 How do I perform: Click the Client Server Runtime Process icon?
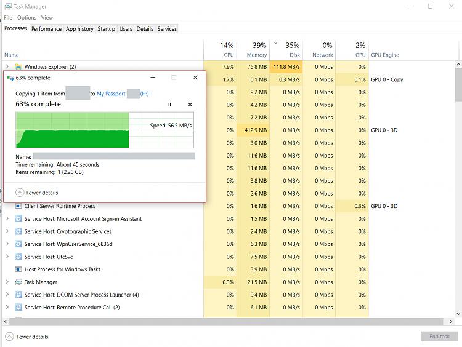18,206
